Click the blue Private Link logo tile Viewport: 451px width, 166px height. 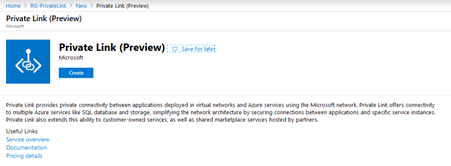point(28,61)
